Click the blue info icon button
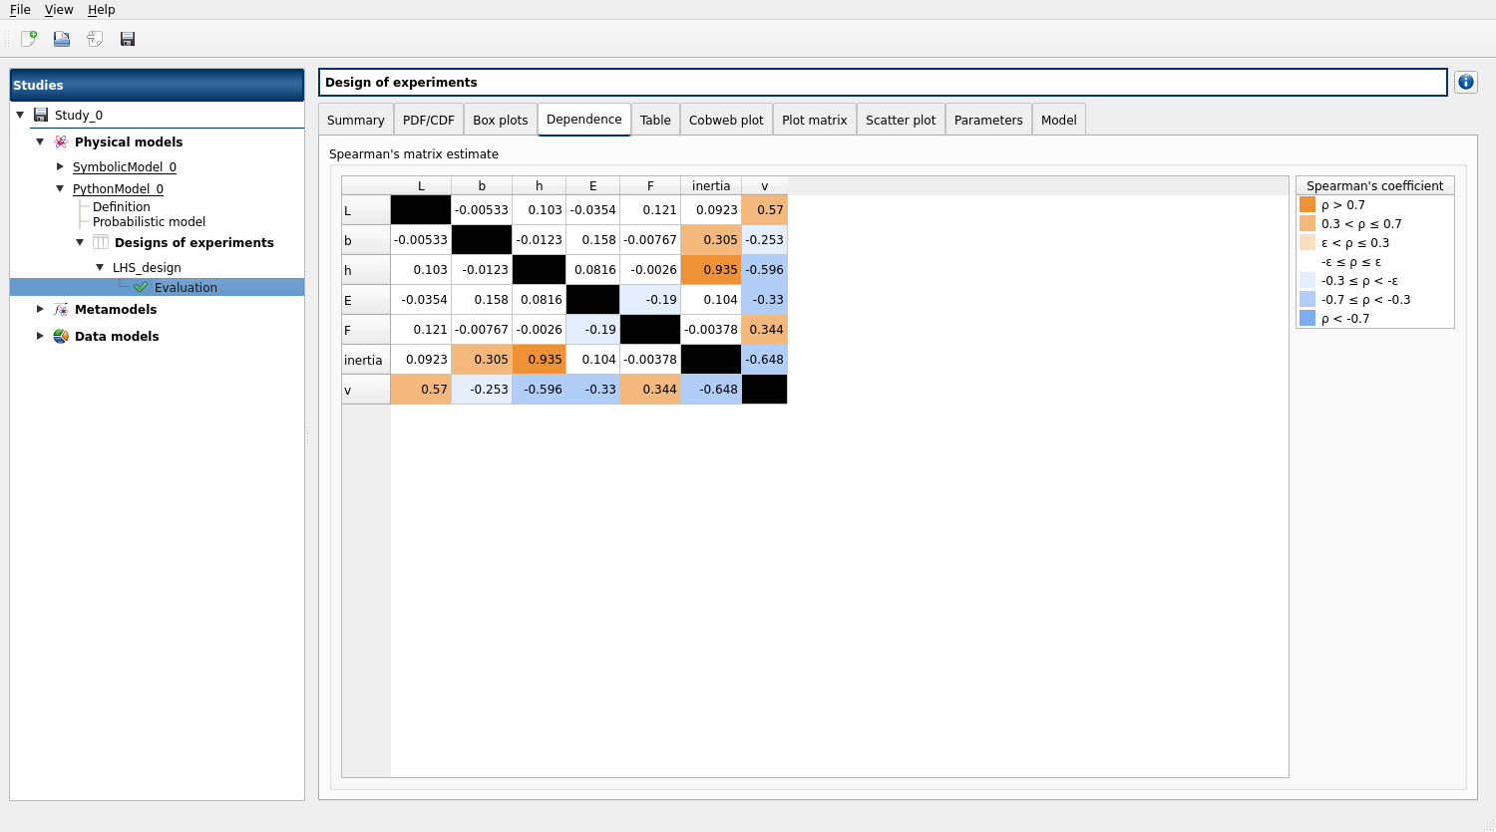 point(1465,82)
